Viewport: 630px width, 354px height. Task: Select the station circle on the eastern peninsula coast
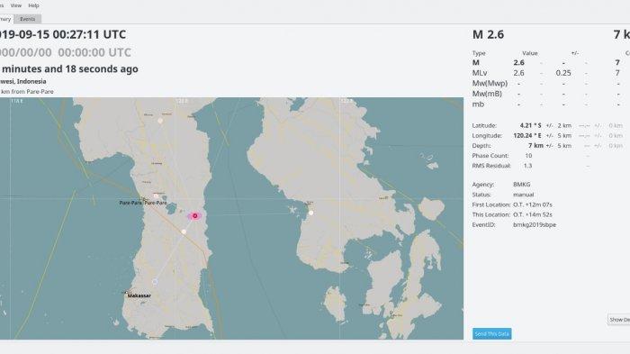tap(310, 213)
